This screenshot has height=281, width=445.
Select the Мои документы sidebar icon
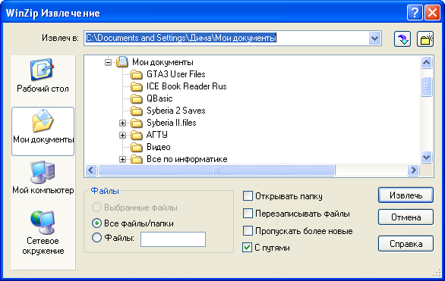pyautogui.click(x=43, y=121)
